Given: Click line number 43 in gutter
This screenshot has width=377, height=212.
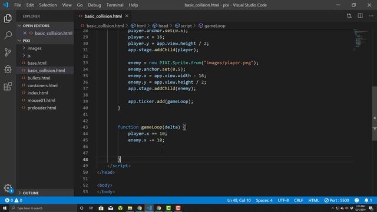Looking at the screenshot, I should (85, 127).
